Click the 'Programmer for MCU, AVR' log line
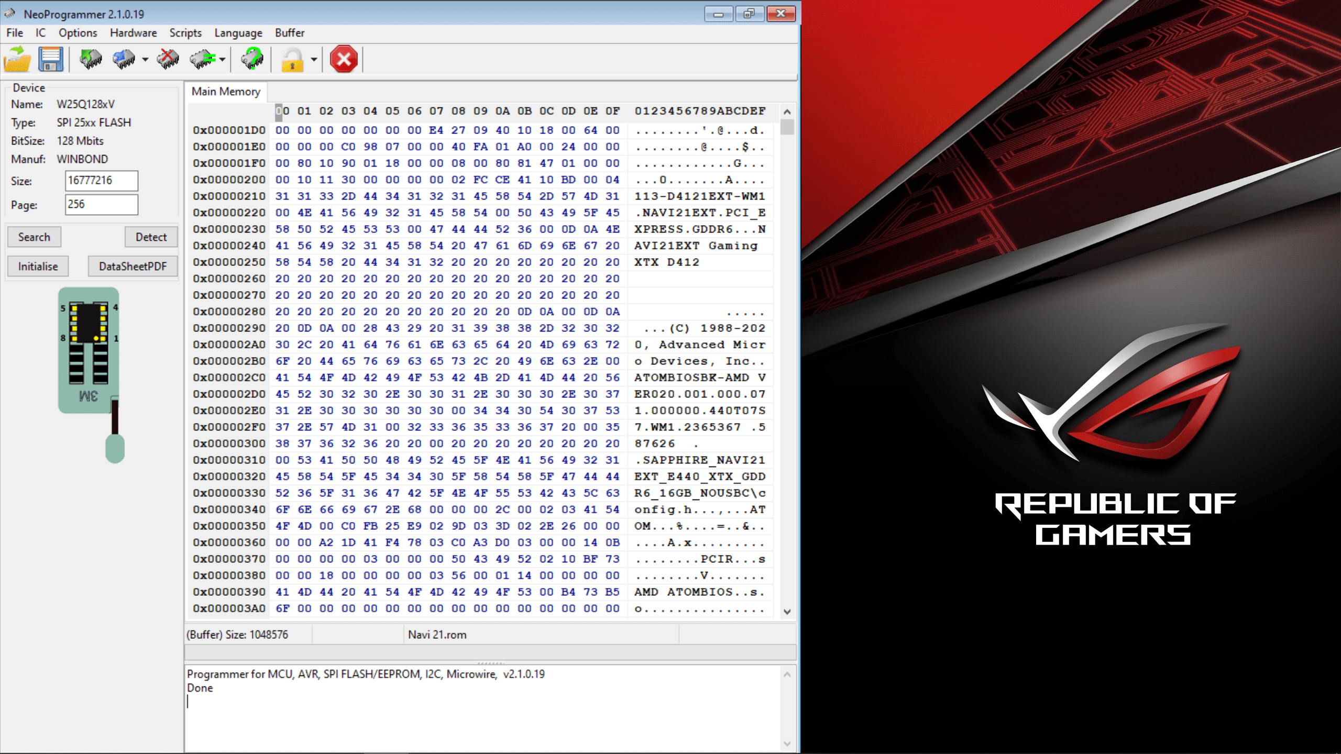Viewport: 1341px width, 754px height. click(x=366, y=674)
